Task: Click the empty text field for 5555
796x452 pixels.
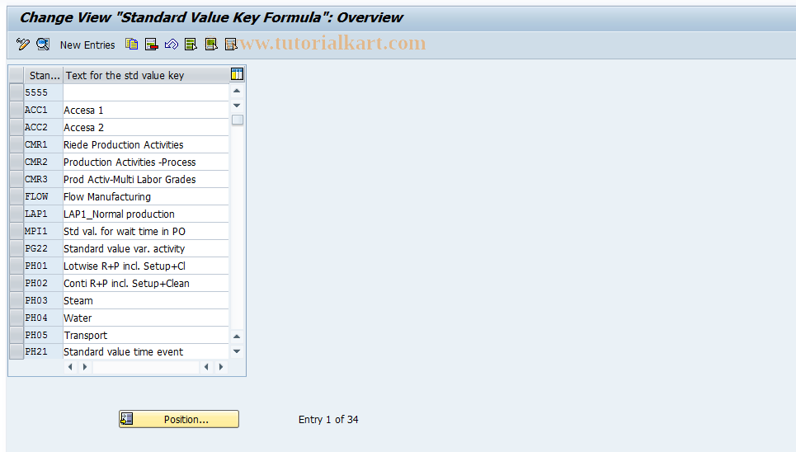Action: point(146,92)
